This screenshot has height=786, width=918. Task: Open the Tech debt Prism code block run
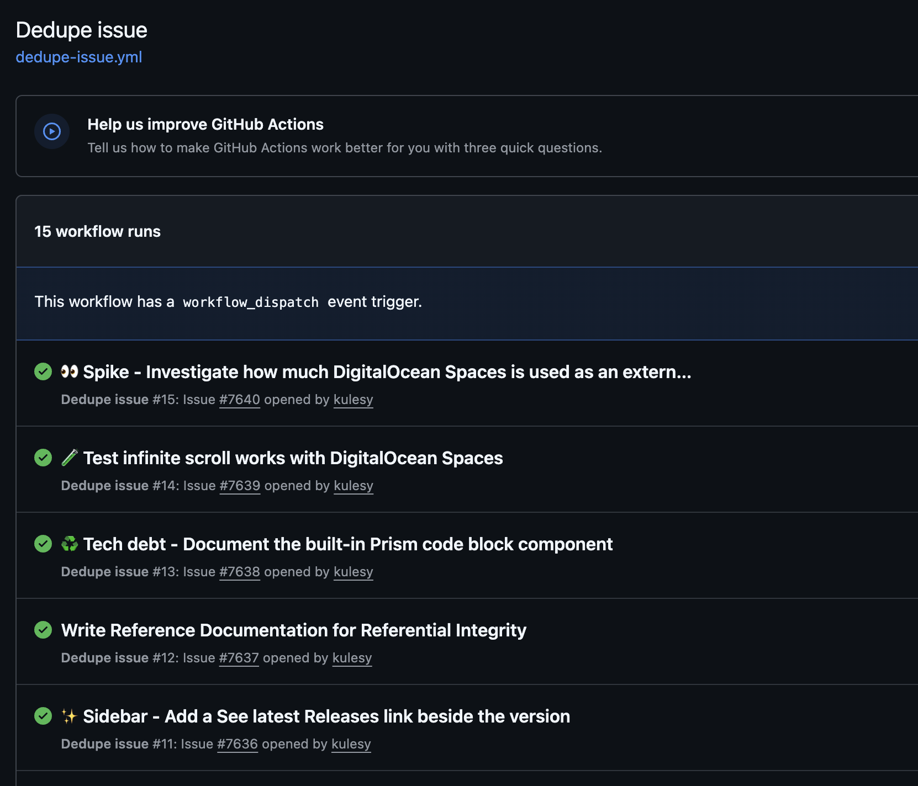pos(348,544)
